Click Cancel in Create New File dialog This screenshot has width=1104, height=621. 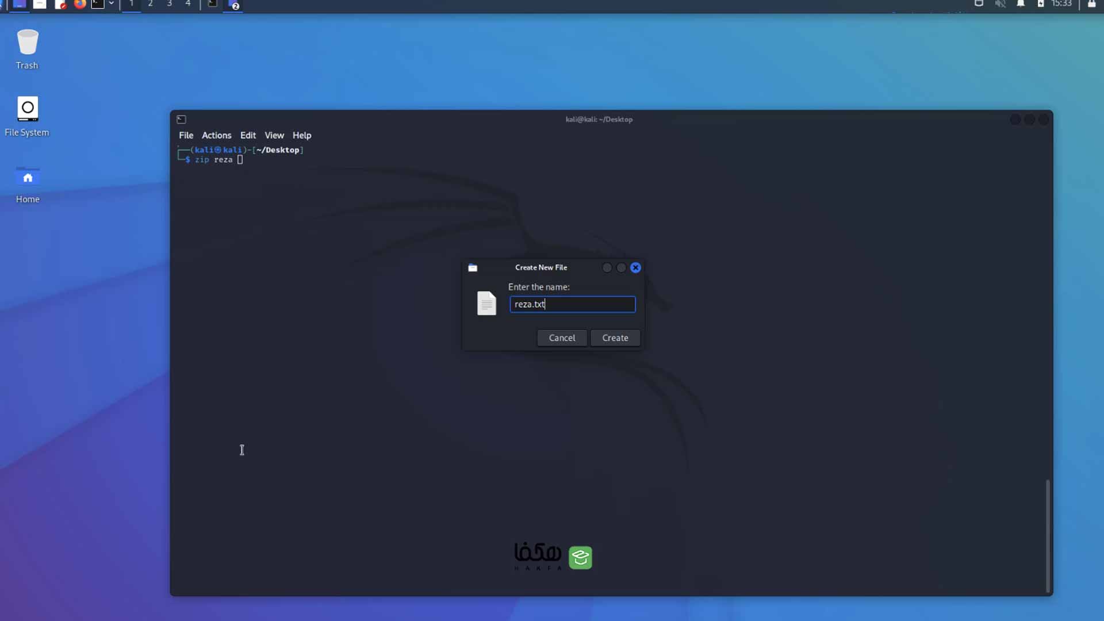tap(562, 338)
